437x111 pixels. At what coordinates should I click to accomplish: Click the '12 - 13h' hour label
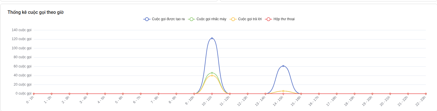pos(243,101)
